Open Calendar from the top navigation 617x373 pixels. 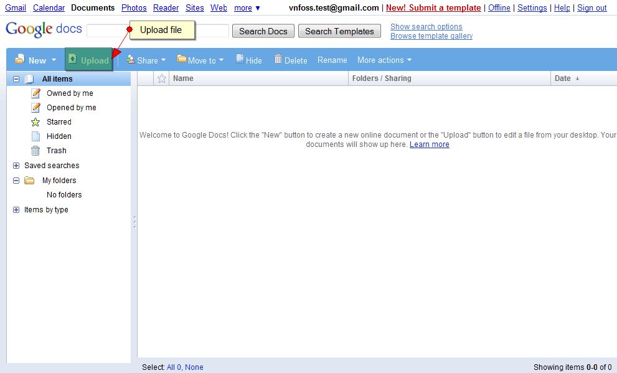click(x=49, y=8)
